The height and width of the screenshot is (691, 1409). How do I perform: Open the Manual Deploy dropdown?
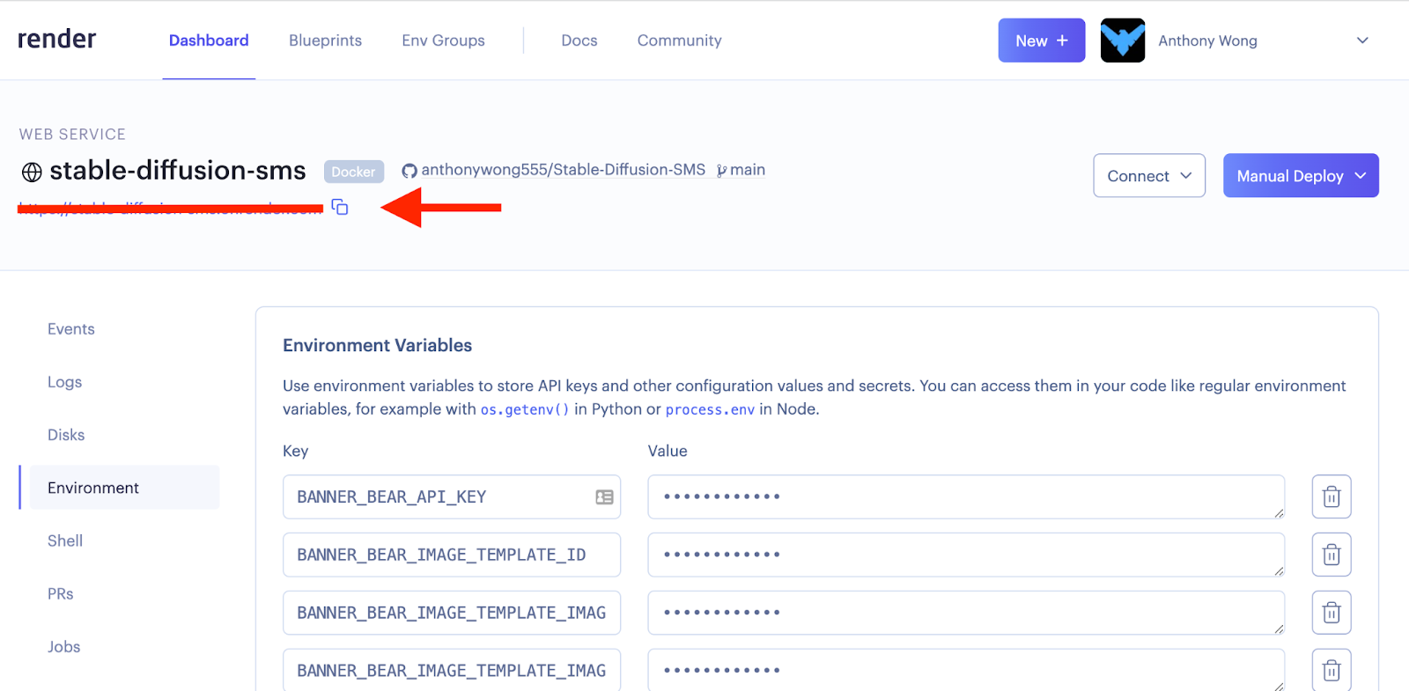pos(1301,176)
